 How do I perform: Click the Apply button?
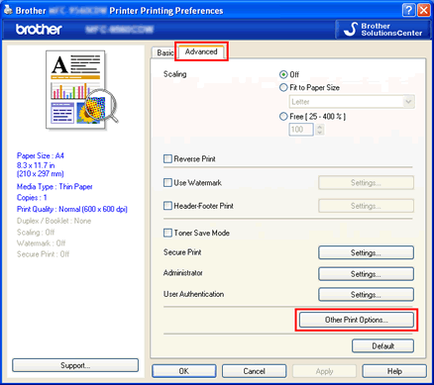(x=324, y=371)
